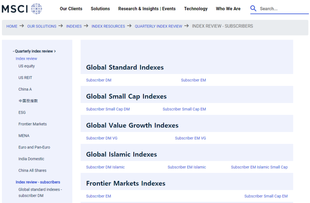
Task: Select Frontier Markets in the sidebar
Action: (33, 124)
